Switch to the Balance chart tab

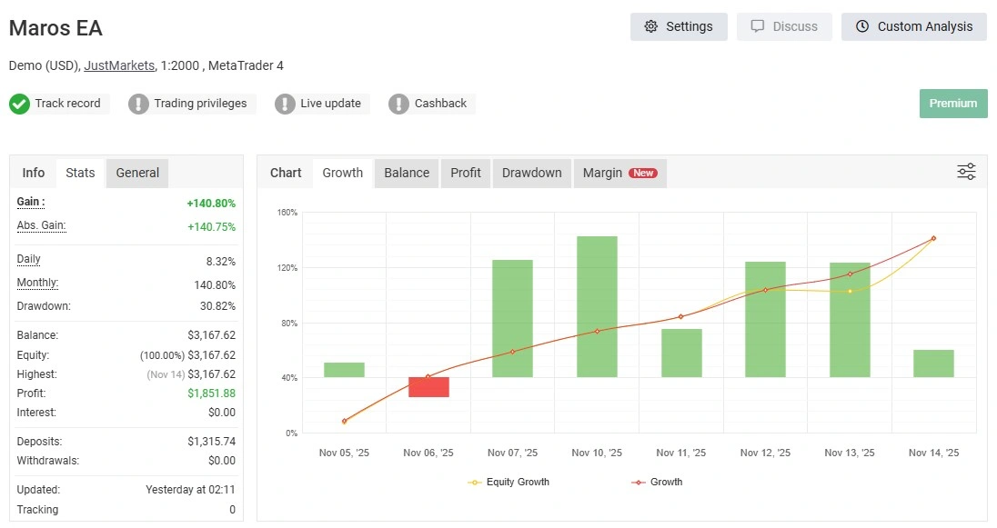tap(406, 173)
